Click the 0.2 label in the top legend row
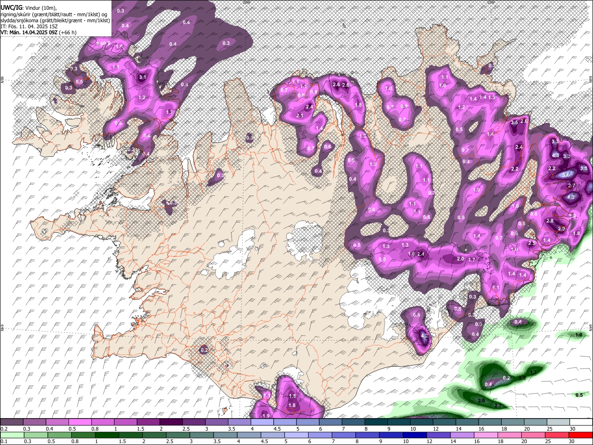 click(3, 428)
